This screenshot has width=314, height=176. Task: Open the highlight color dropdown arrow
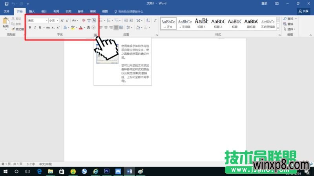[77, 27]
